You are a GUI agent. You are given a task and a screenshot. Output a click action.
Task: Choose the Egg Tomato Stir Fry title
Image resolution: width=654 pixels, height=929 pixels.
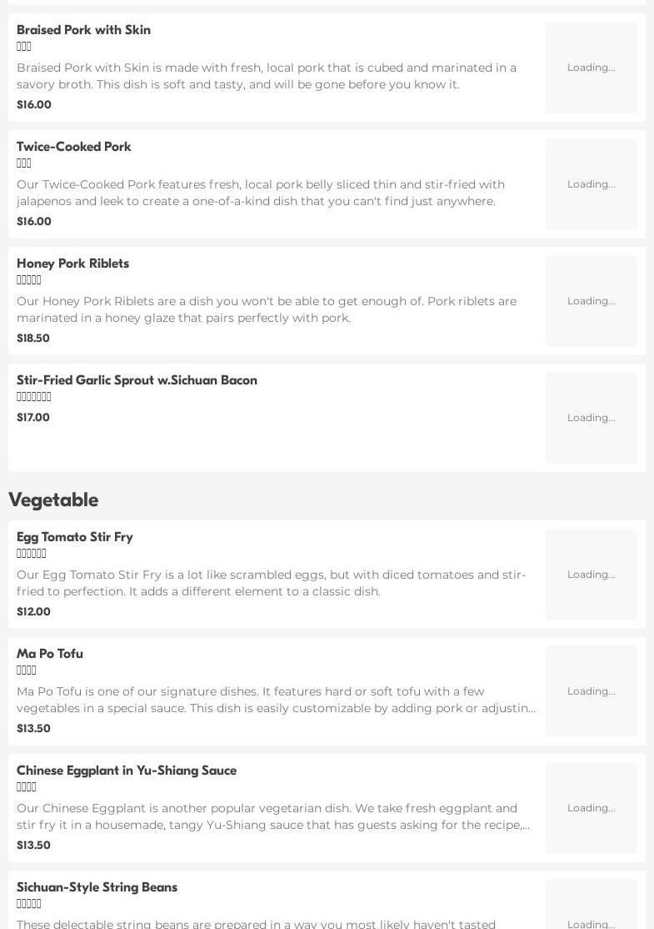pos(75,537)
